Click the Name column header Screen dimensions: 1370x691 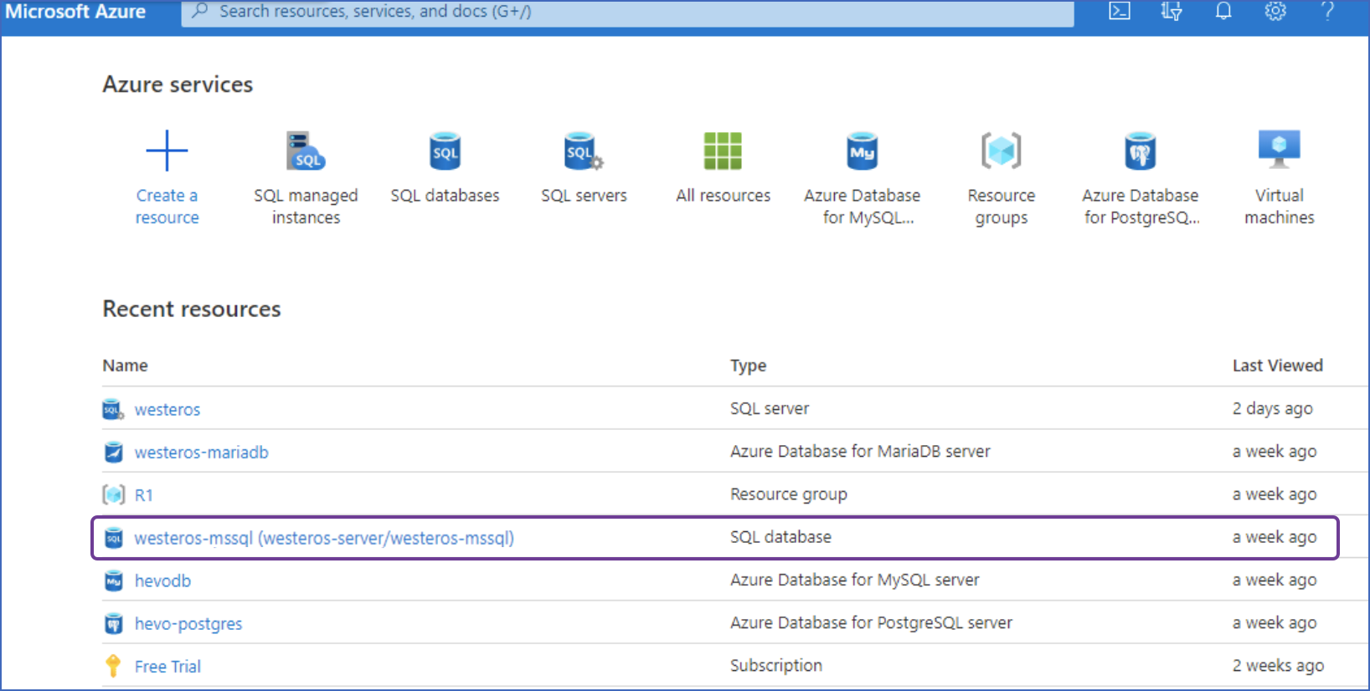click(125, 366)
